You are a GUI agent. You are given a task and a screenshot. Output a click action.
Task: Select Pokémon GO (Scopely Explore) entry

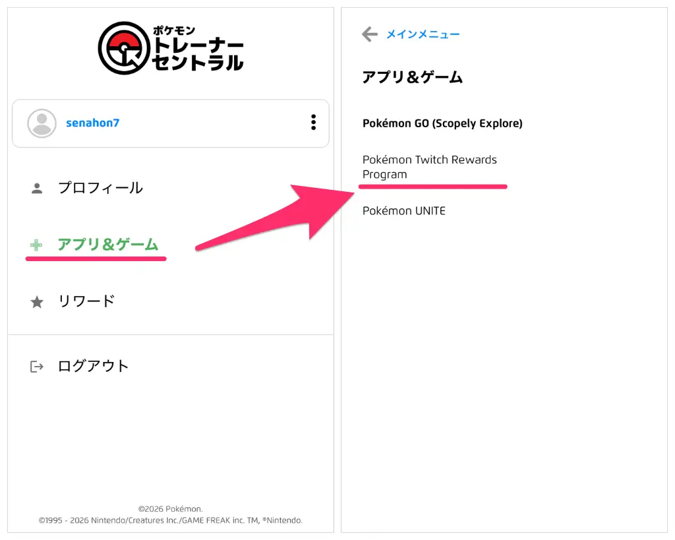coord(442,123)
